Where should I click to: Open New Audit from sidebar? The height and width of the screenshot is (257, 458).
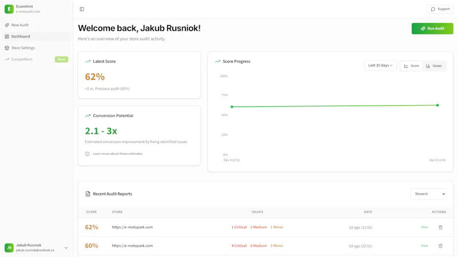(36, 25)
